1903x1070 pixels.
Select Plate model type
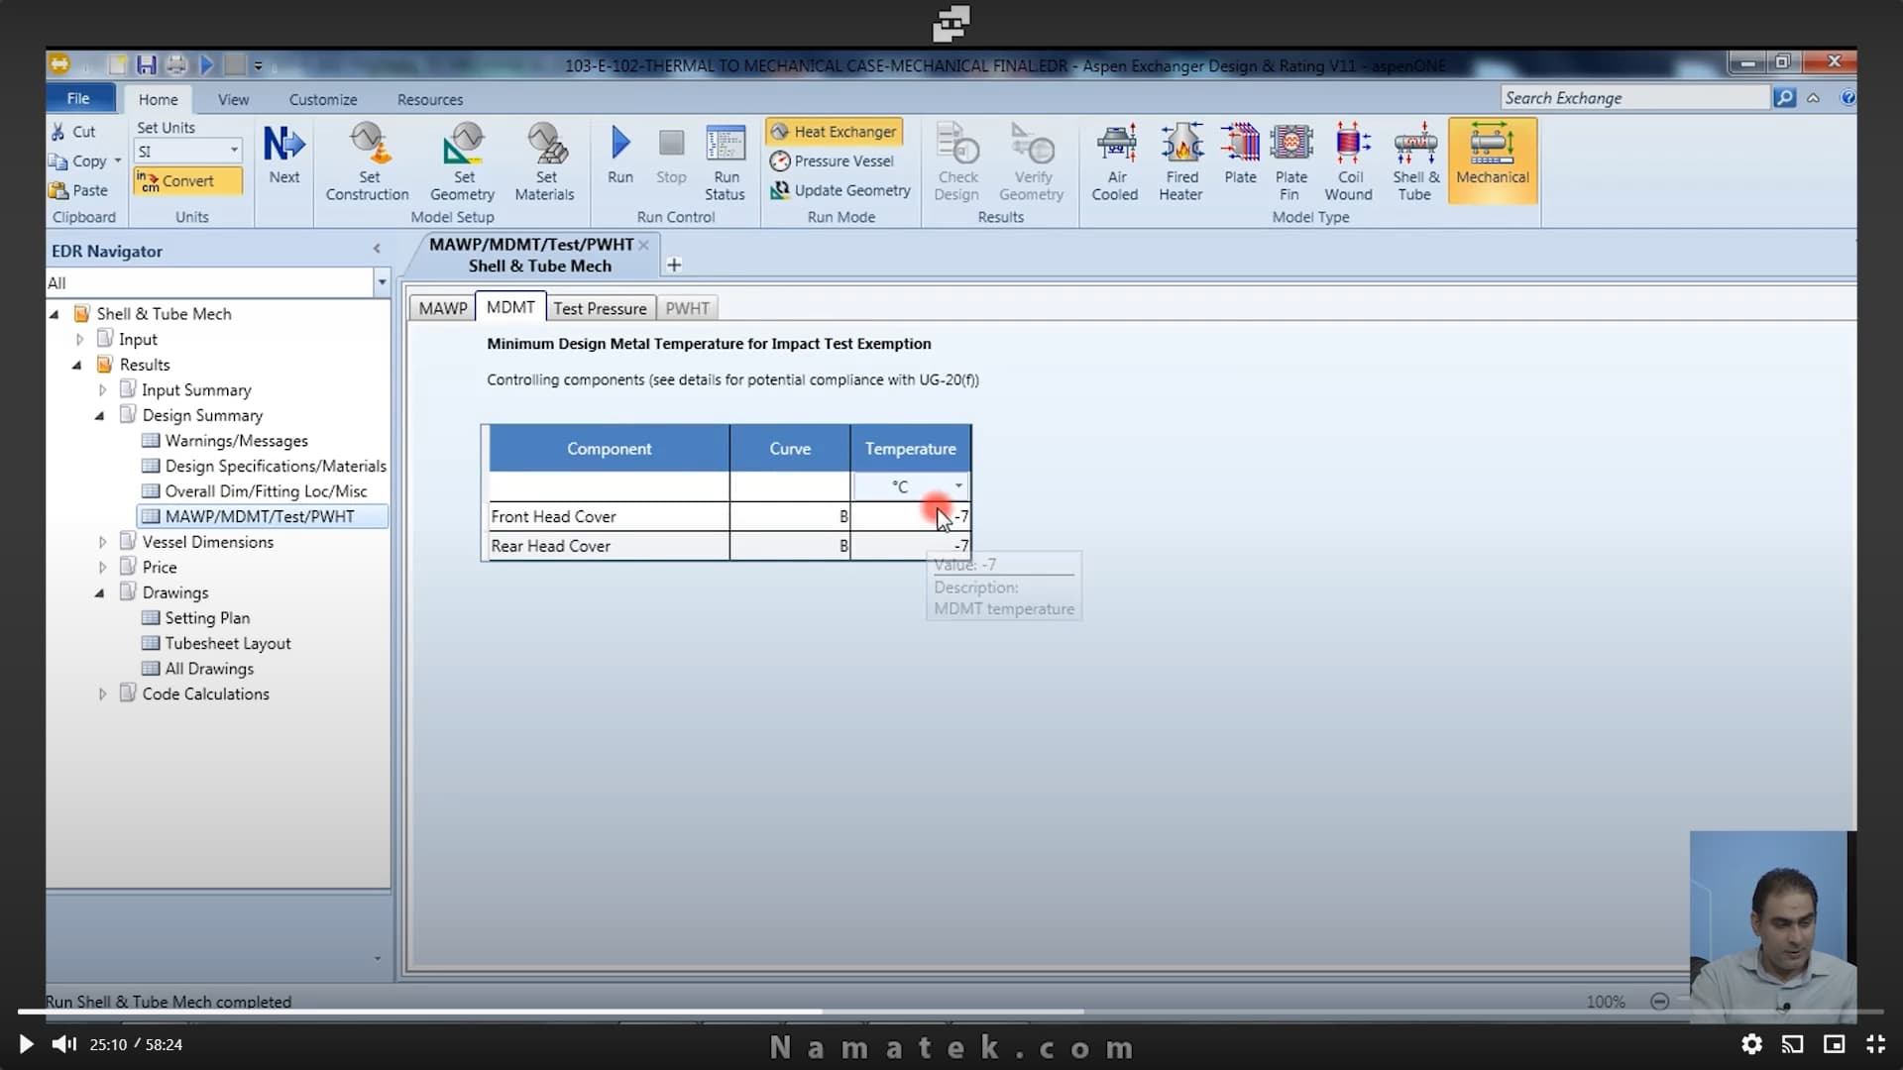[1240, 156]
